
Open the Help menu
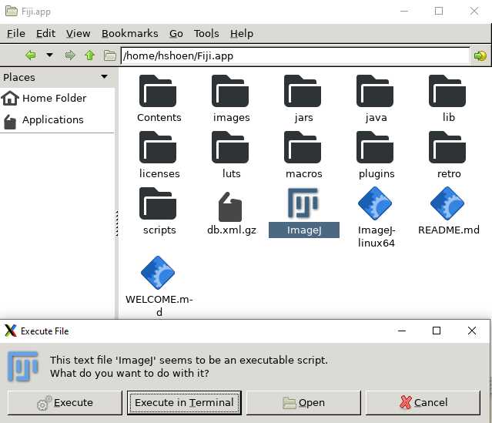pyautogui.click(x=241, y=33)
